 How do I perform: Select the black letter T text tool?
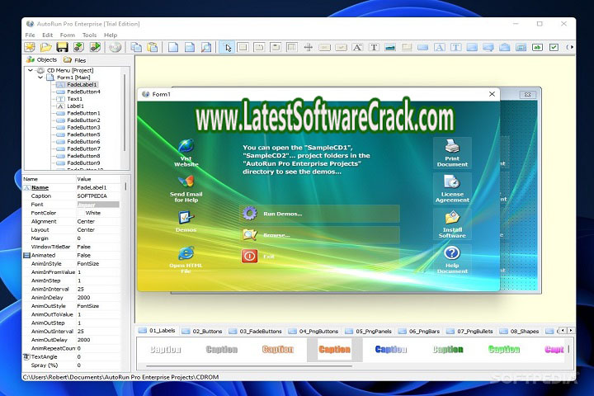374,47
